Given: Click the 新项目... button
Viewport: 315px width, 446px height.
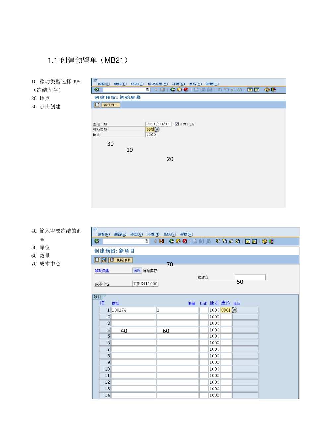Looking at the screenshot, I should (111, 105).
